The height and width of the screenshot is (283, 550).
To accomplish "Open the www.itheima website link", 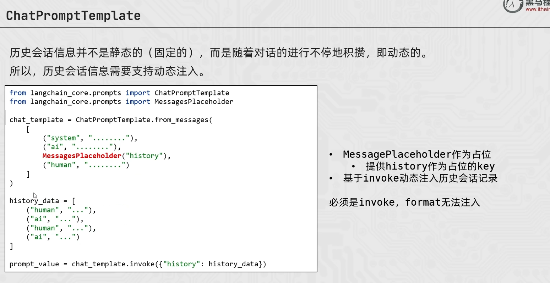I will click(x=538, y=9).
